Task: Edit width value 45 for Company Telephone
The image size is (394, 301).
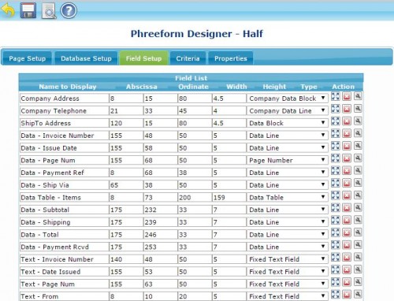Action: (195, 111)
